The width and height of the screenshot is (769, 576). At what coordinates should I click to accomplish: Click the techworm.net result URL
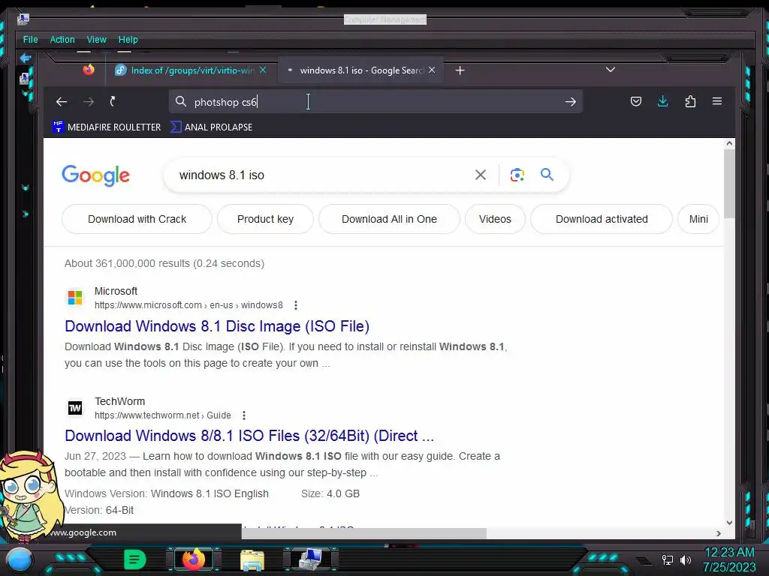[163, 415]
